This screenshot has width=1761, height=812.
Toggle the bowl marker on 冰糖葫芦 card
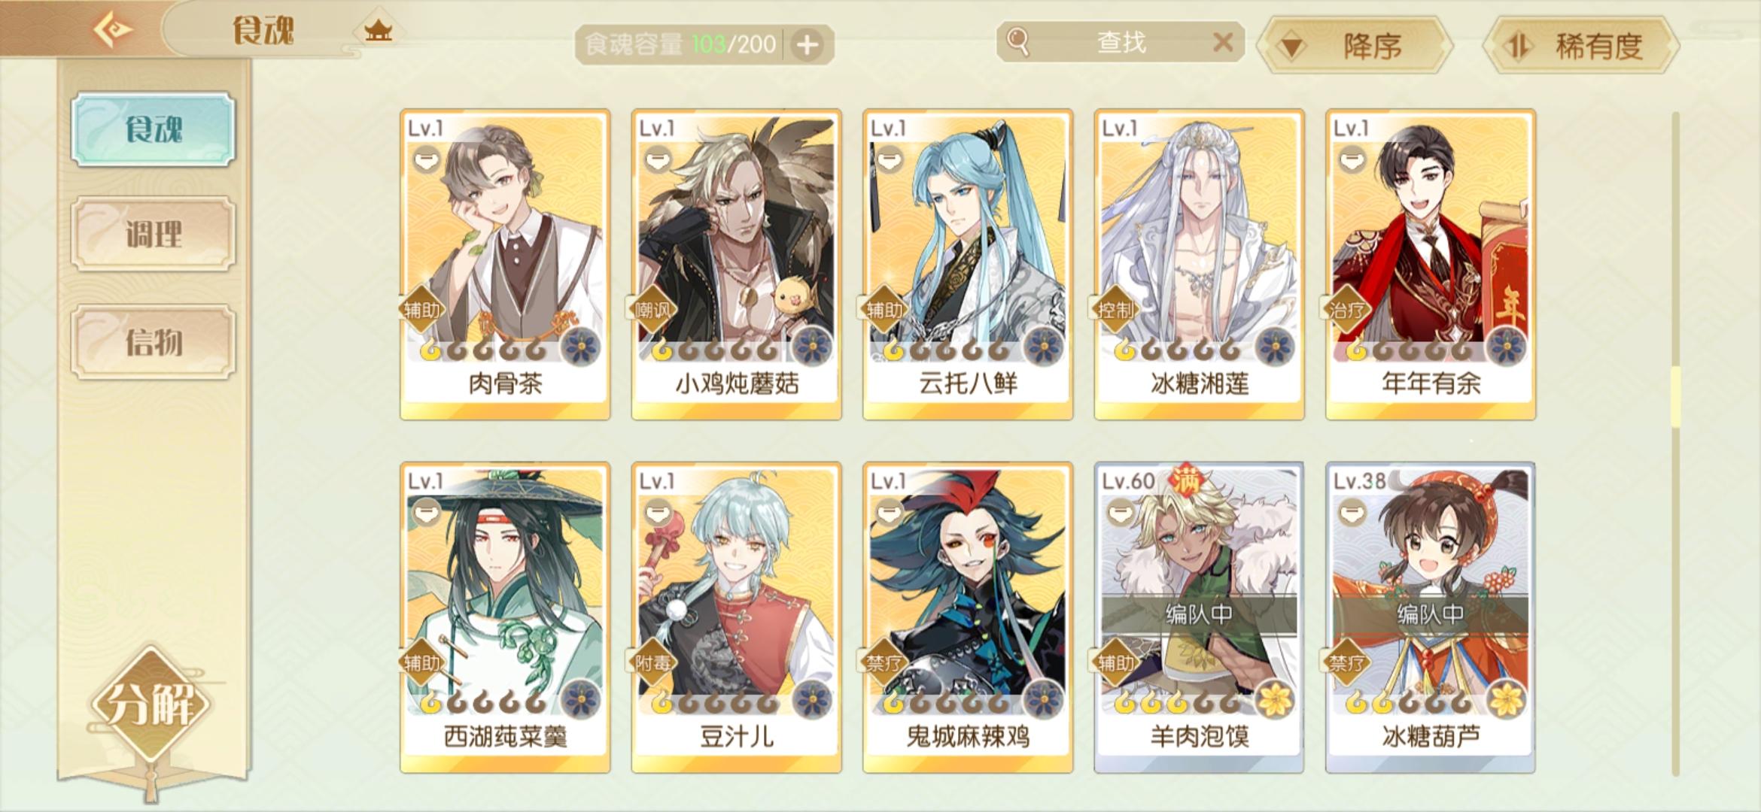(x=1352, y=512)
